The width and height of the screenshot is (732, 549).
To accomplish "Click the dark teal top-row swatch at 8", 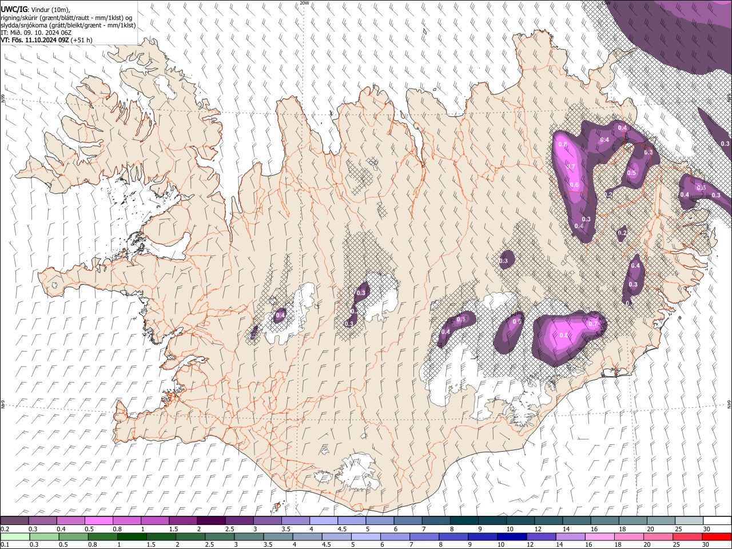I will (464, 520).
